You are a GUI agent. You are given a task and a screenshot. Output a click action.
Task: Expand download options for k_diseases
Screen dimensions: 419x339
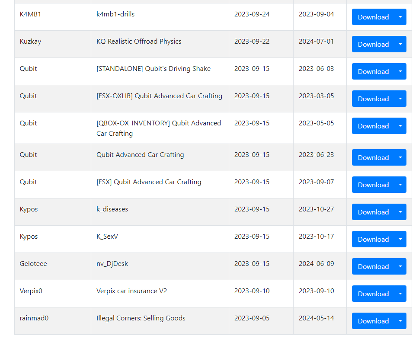(x=400, y=212)
